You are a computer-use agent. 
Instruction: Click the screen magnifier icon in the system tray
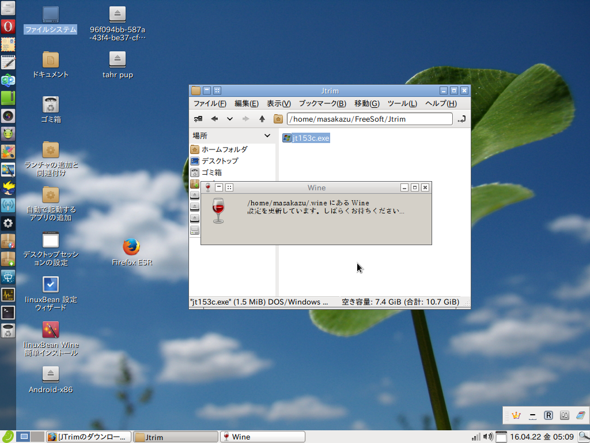(x=583, y=437)
